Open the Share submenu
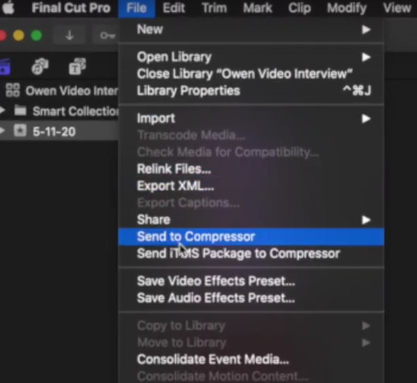Viewport: 417px width, 383px height. click(x=251, y=220)
